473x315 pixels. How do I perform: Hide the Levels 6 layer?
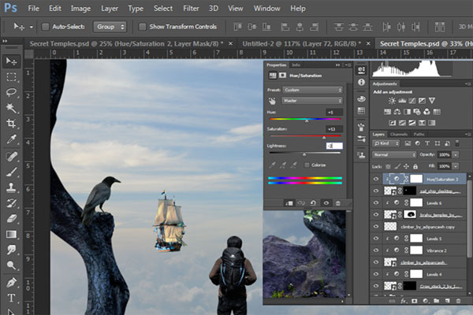(x=375, y=202)
